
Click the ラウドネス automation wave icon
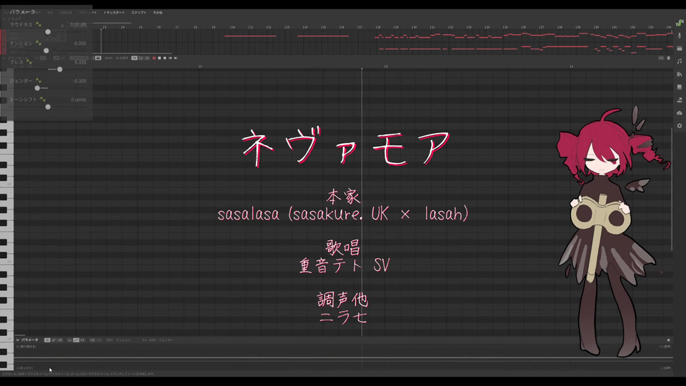coord(38,24)
